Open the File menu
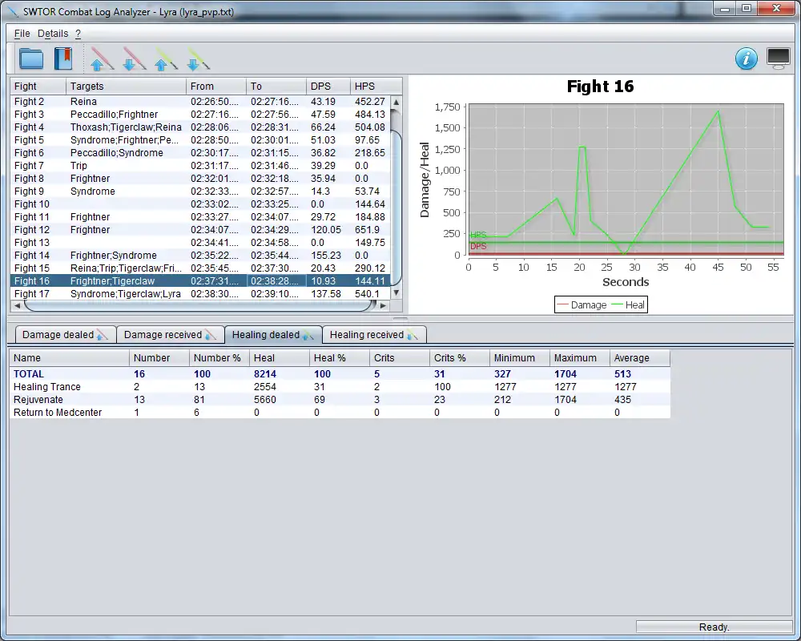 (x=22, y=34)
